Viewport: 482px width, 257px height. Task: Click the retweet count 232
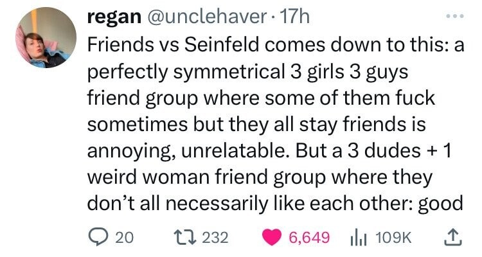(215, 238)
